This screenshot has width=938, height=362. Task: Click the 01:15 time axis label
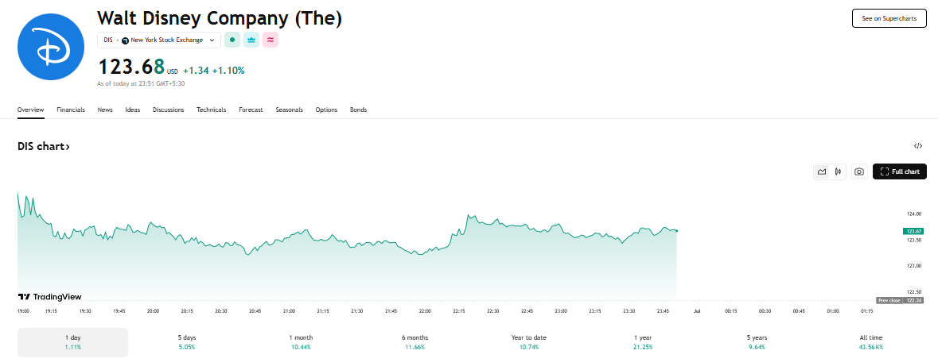pyautogui.click(x=866, y=311)
